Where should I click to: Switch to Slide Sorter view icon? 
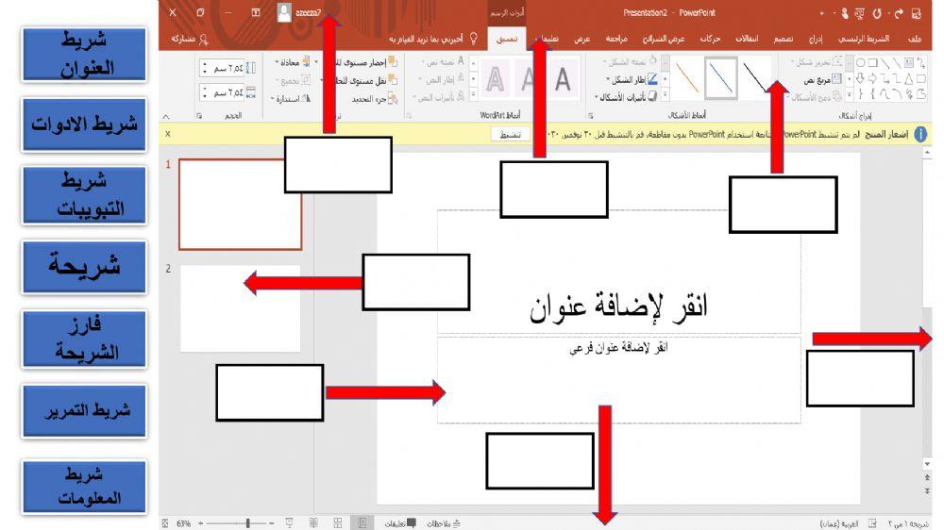[x=338, y=523]
